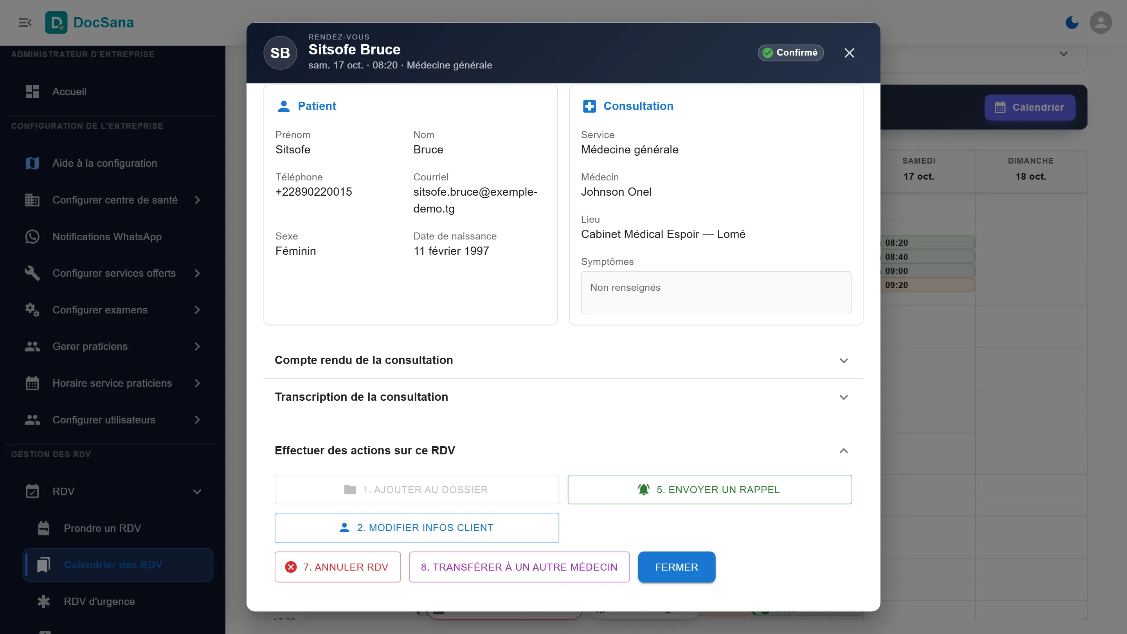Image resolution: width=1127 pixels, height=634 pixels.
Task: Click the Fermer button
Action: [676, 567]
